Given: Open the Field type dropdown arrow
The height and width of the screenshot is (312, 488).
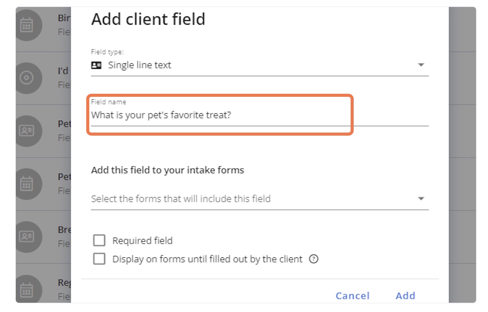Looking at the screenshot, I should [421, 65].
